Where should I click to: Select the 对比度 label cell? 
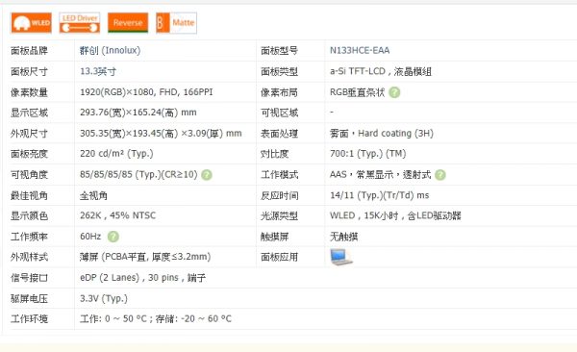[x=274, y=154]
